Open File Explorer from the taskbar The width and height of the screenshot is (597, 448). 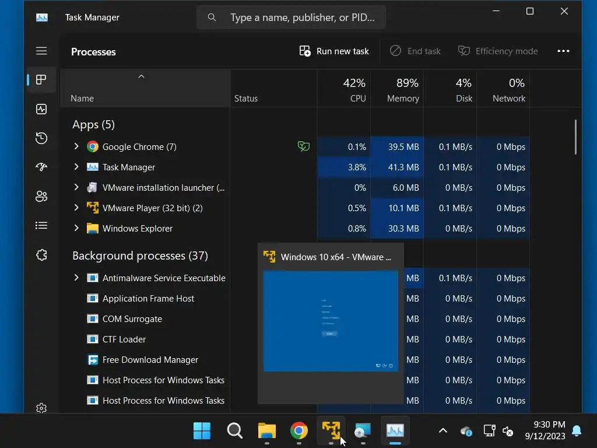click(x=267, y=430)
